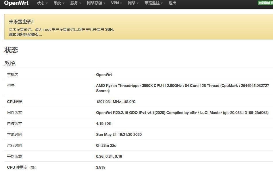
Task: Open the 网络 navigation menu
Action: [x=133, y=3]
